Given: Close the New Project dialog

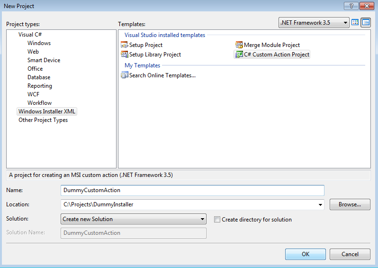Looking at the screenshot, I should click(367, 6).
